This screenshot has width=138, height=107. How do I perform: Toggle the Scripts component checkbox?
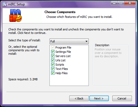pos(53,65)
